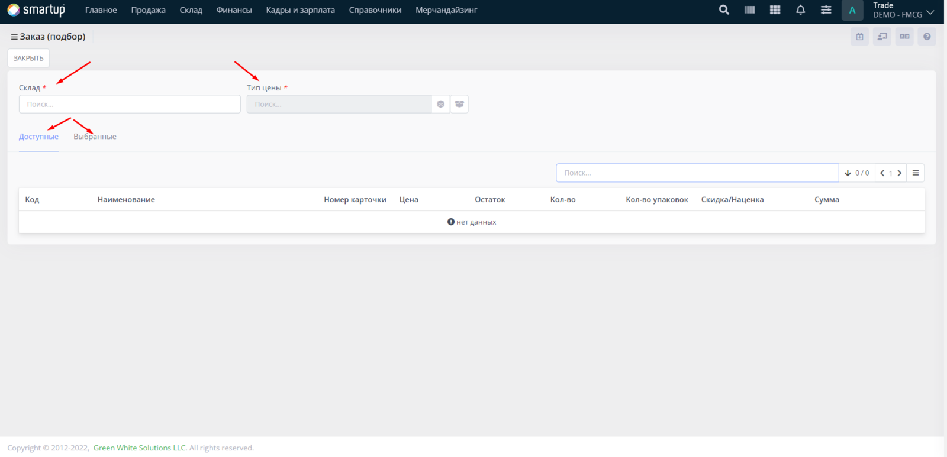Click the help question mark icon
The image size is (947, 457).
tap(927, 37)
